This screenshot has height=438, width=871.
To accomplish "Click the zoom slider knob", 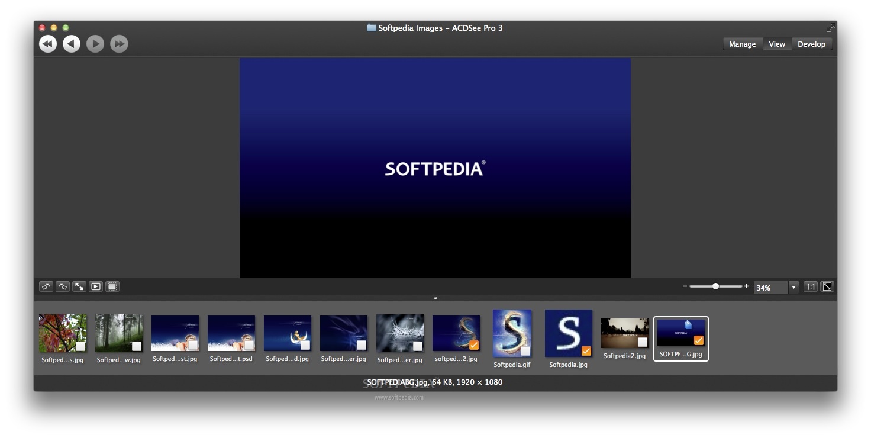I will [715, 286].
